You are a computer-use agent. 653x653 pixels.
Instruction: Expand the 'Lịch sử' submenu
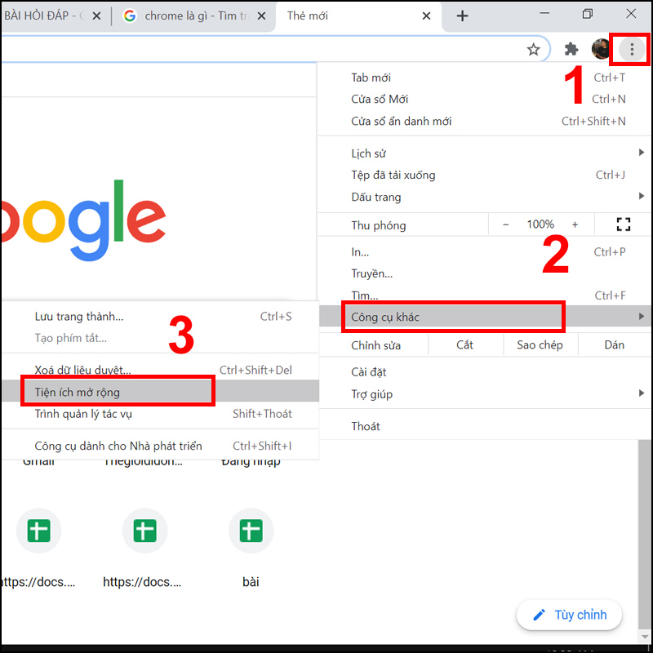pos(485,153)
